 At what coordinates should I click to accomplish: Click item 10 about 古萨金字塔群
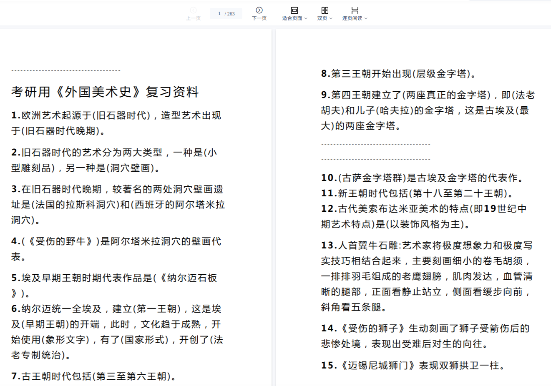coord(422,178)
